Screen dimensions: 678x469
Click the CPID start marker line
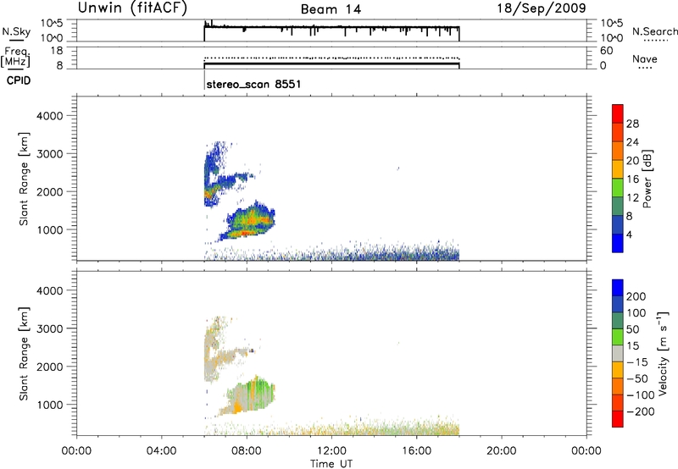(204, 80)
